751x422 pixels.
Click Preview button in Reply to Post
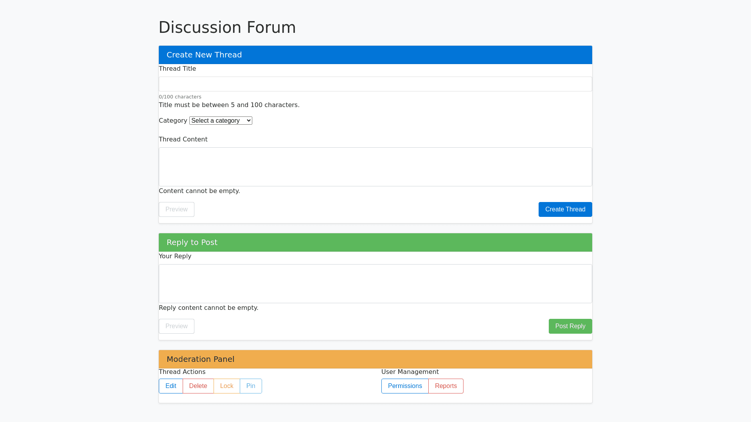[x=176, y=326]
